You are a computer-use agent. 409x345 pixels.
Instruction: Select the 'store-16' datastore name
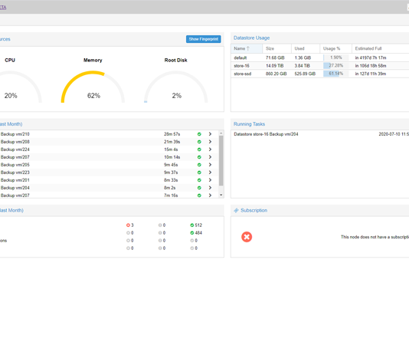click(241, 66)
